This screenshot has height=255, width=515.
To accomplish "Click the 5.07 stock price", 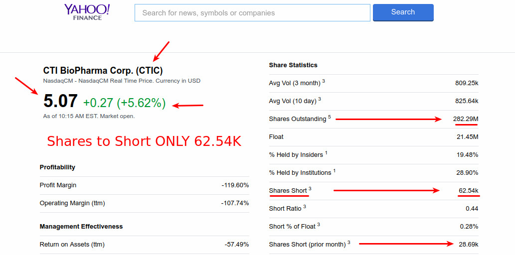I will point(60,101).
